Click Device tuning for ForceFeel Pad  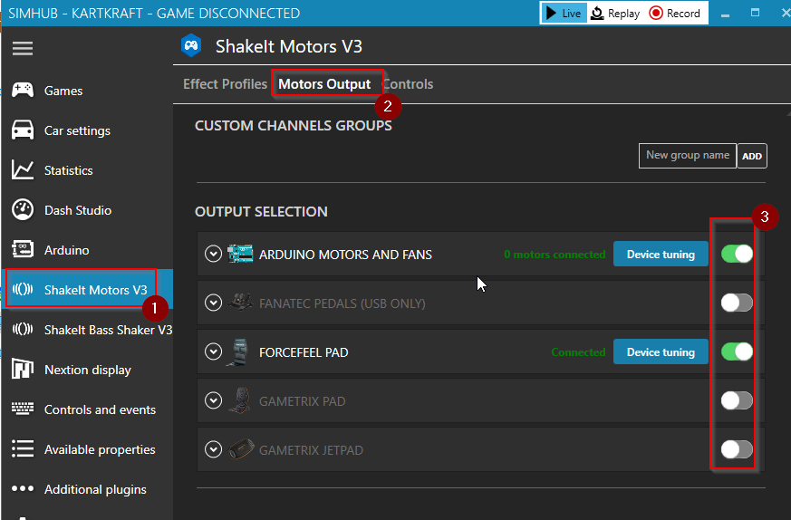[661, 351]
